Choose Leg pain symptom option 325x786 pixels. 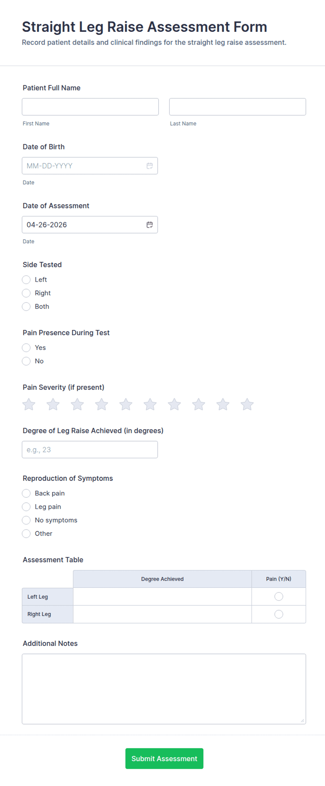click(26, 506)
